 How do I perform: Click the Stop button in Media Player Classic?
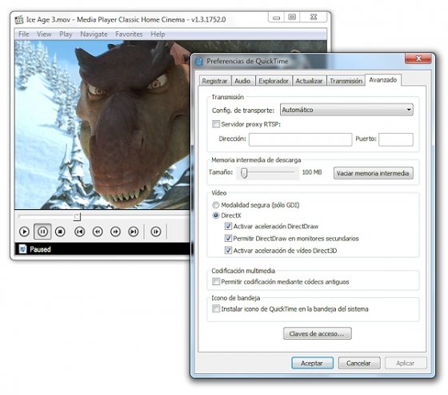click(x=60, y=232)
